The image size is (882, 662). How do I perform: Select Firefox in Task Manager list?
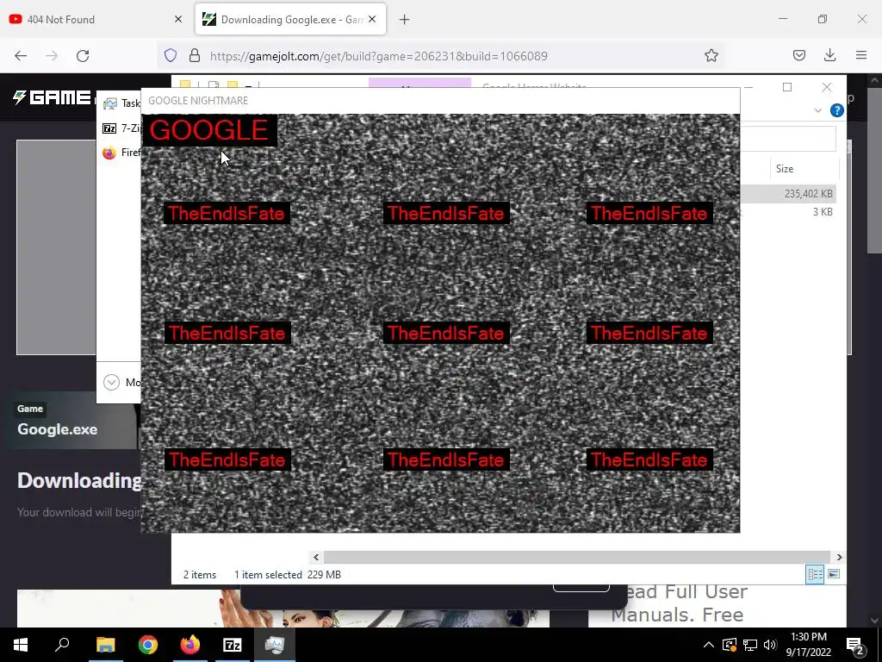(x=121, y=153)
